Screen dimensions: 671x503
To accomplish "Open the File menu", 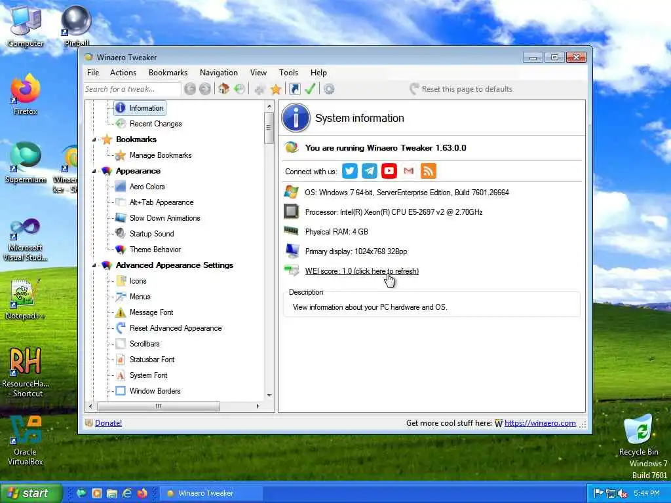I will pos(93,73).
